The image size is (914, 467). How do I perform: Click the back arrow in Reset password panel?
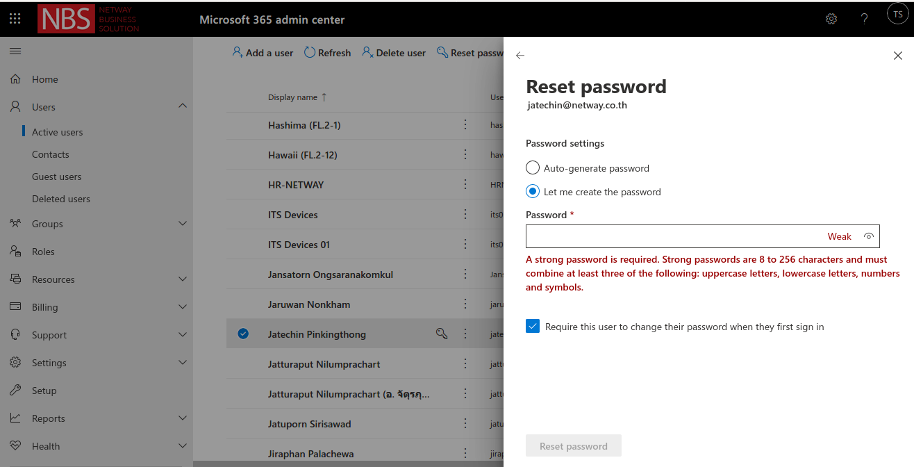[520, 56]
